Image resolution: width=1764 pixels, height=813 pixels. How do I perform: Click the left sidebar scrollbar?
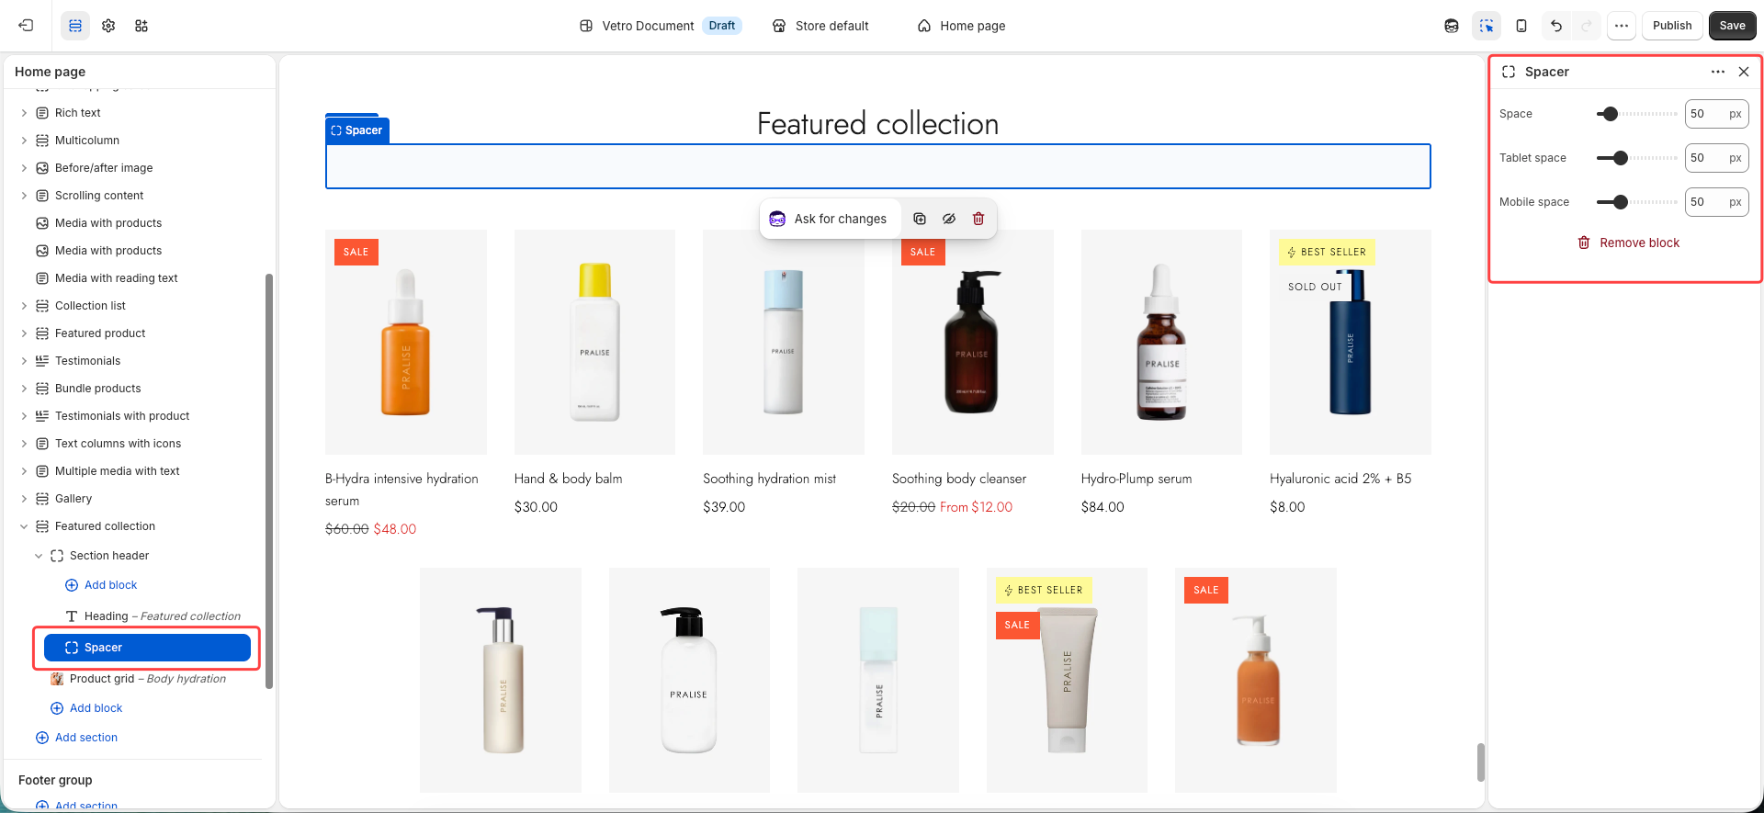(x=269, y=480)
